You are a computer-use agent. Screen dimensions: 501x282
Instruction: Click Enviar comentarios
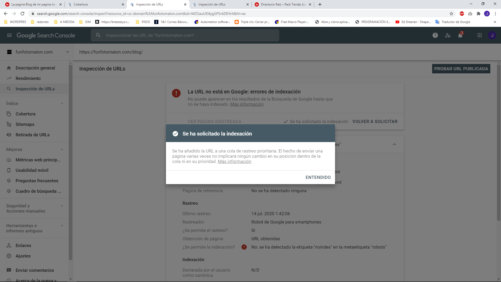click(34, 270)
